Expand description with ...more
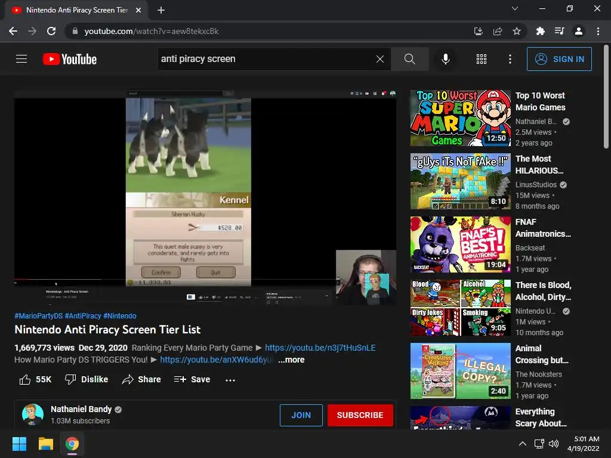 click(x=291, y=360)
